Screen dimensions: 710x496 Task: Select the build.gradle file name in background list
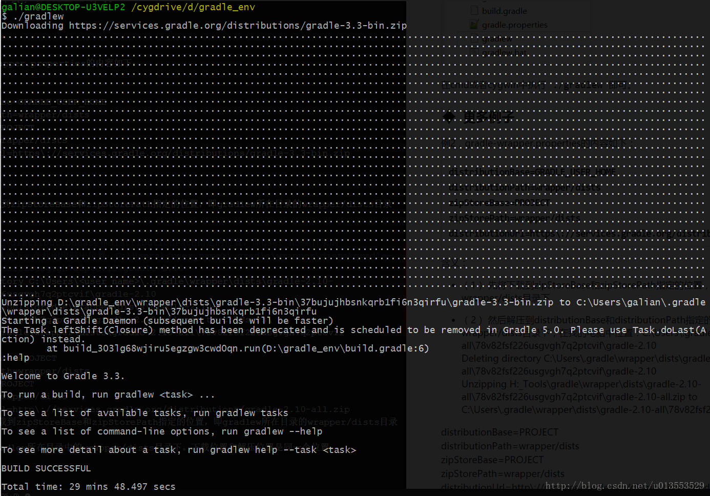504,11
